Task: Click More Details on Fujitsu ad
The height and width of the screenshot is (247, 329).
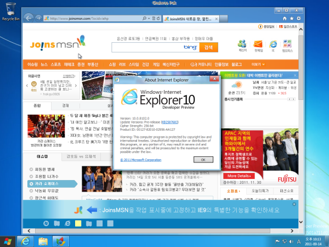Action: (239, 176)
